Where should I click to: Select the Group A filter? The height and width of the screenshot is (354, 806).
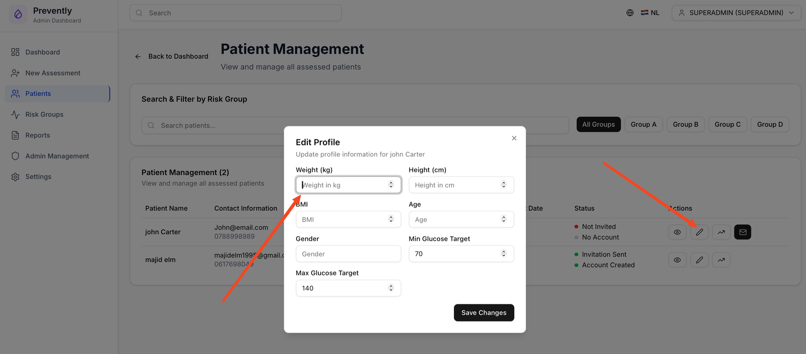pos(643,124)
